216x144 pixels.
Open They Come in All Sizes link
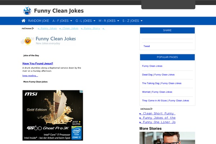(166, 100)
